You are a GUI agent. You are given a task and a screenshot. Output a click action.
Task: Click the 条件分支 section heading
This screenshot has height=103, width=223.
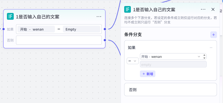click(133, 34)
